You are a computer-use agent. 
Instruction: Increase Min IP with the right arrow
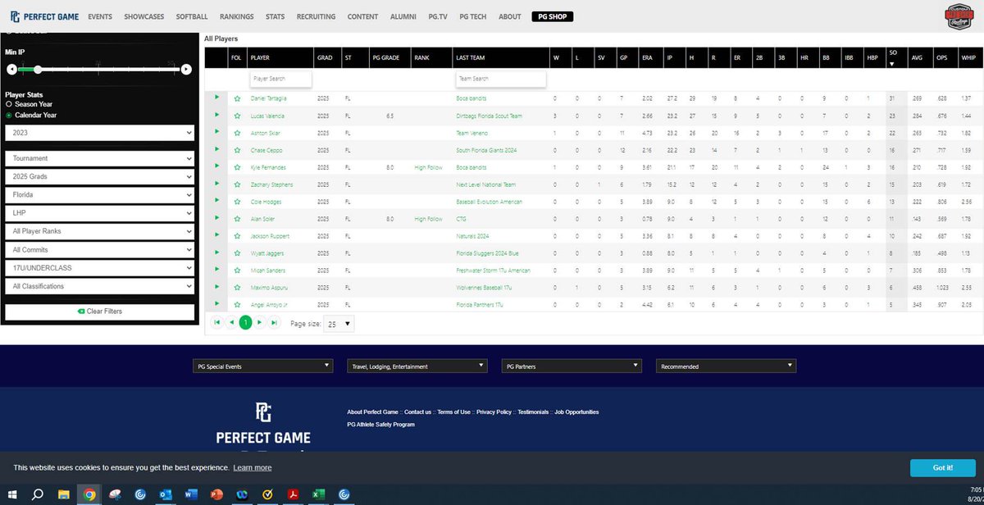[x=186, y=69]
